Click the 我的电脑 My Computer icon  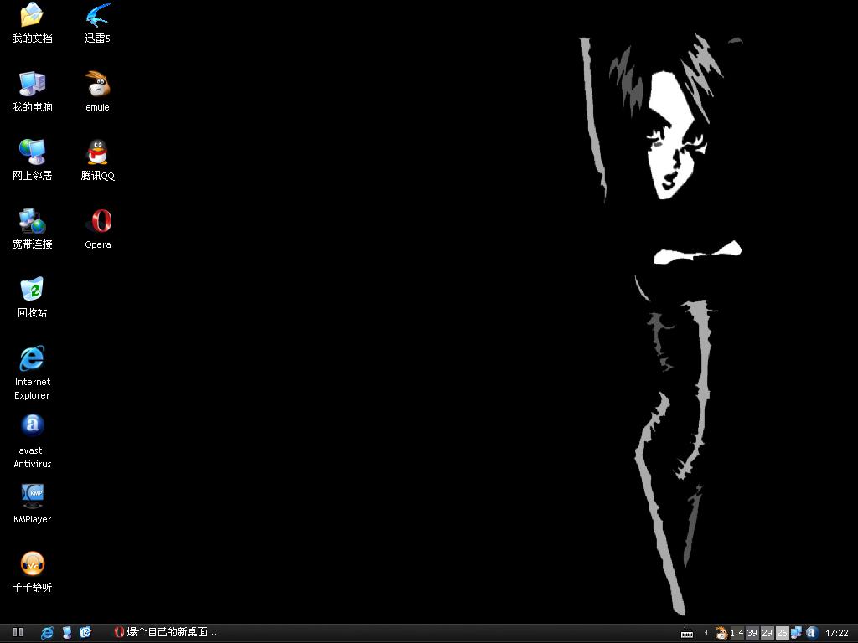32,85
